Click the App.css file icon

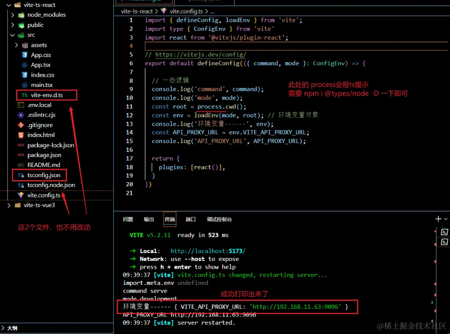coord(25,55)
